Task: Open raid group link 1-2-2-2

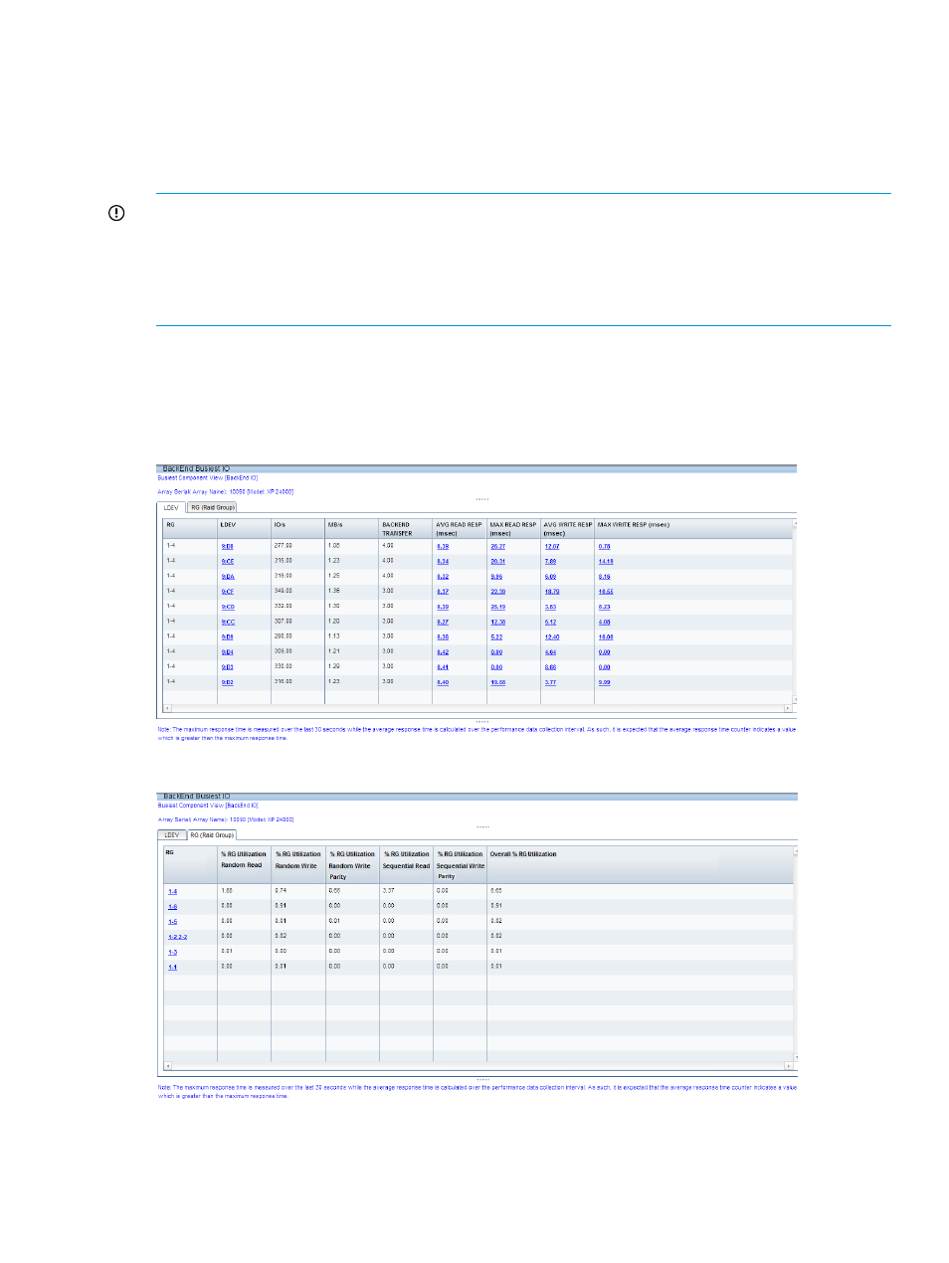Action: [x=177, y=937]
